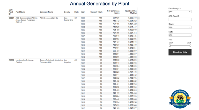Click total fuel use value 9,813,135
Viewport: 199px width, 110px height.
click(132, 36)
